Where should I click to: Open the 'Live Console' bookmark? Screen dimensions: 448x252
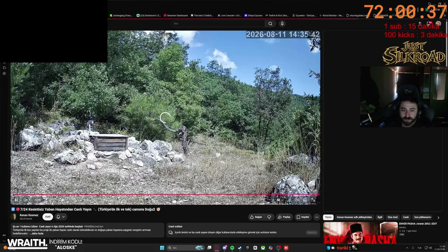pyautogui.click(x=230, y=15)
